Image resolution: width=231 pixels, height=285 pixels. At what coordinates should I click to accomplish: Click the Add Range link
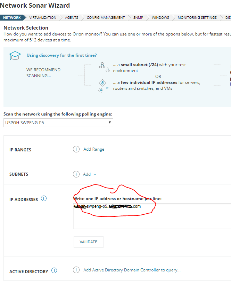point(94,149)
